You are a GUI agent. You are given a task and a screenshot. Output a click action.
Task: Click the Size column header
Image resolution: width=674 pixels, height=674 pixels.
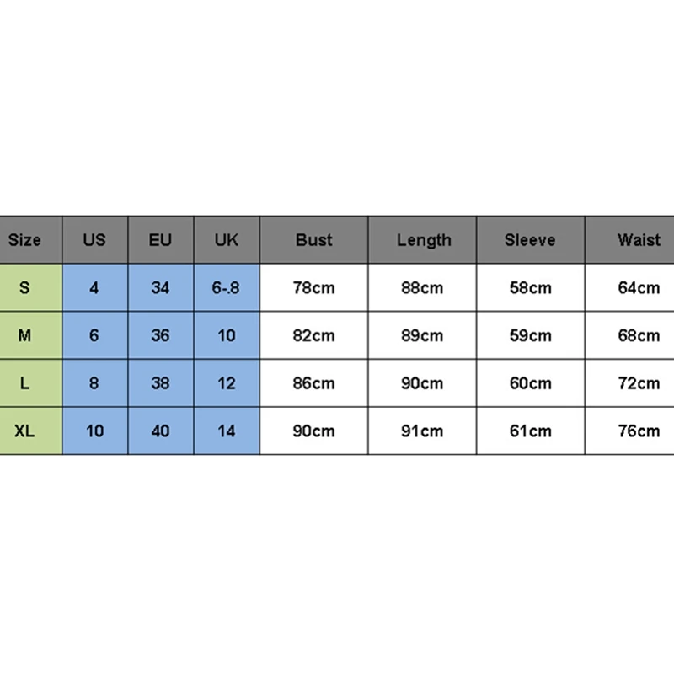25,240
